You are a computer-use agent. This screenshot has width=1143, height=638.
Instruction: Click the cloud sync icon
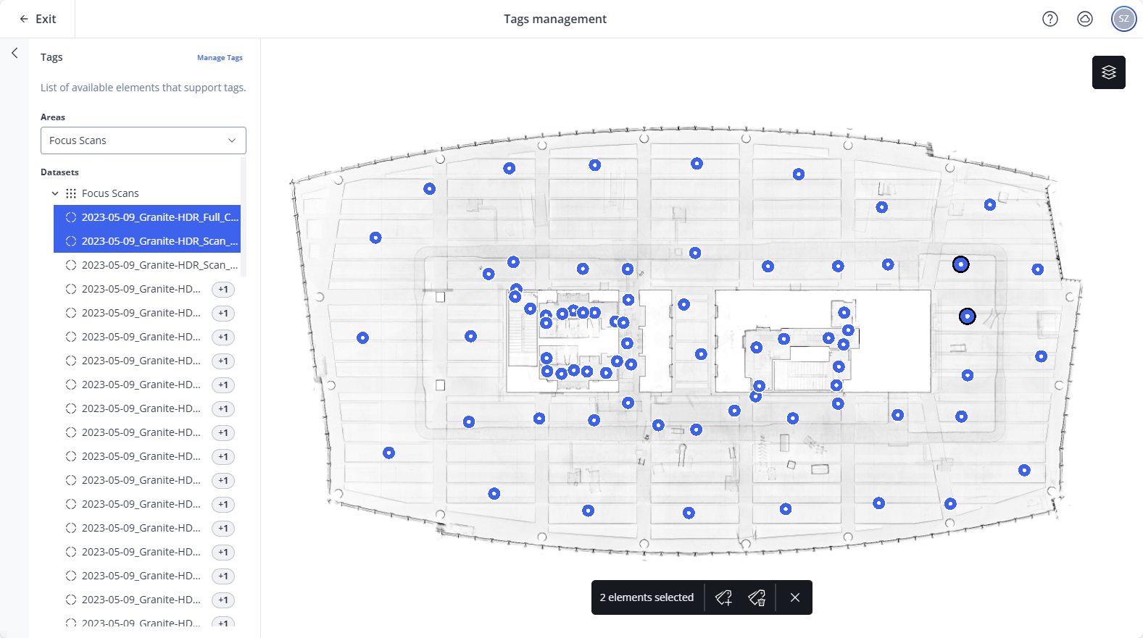1084,19
